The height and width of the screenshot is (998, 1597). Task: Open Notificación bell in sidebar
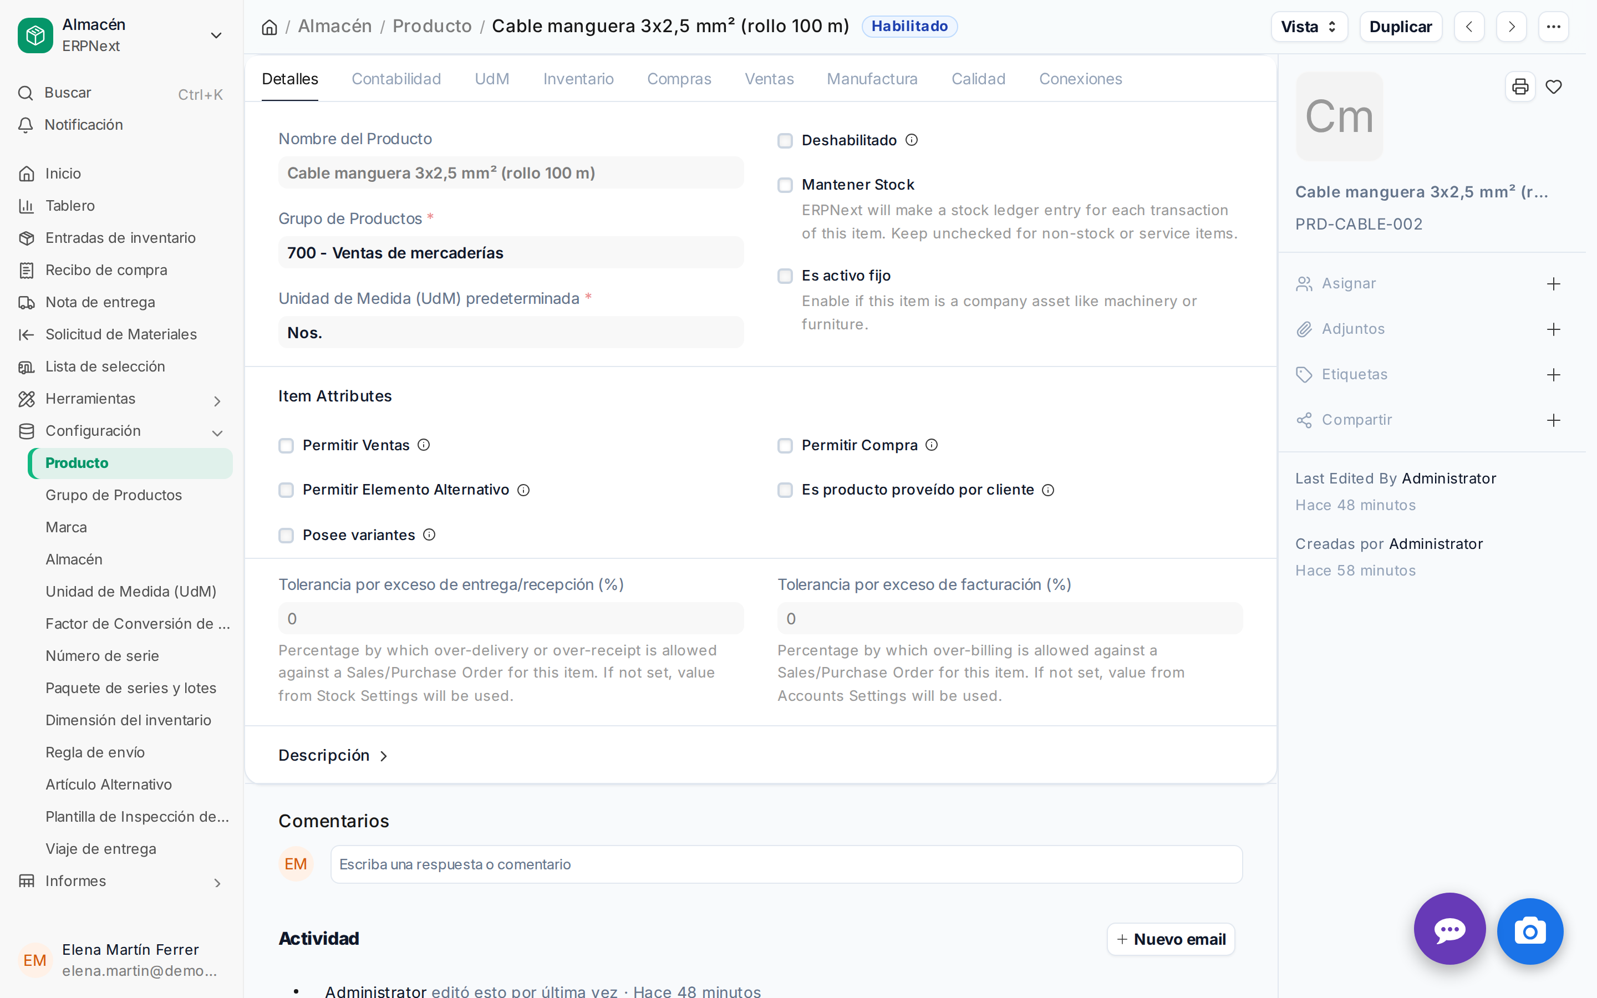pos(121,125)
